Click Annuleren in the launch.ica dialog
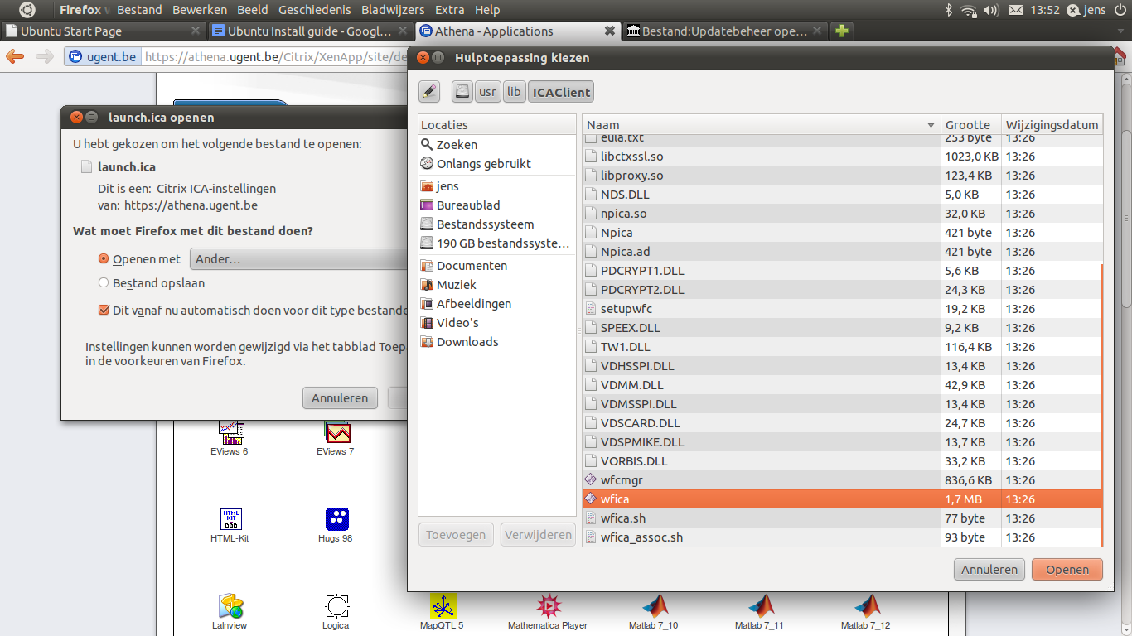The width and height of the screenshot is (1132, 636). [x=340, y=398]
